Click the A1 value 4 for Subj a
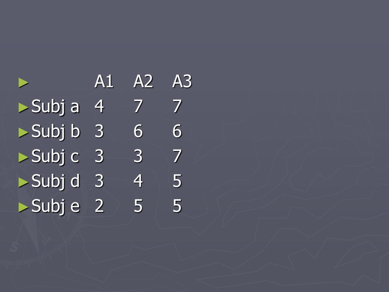Viewport: 389px width, 292px height. 99,107
